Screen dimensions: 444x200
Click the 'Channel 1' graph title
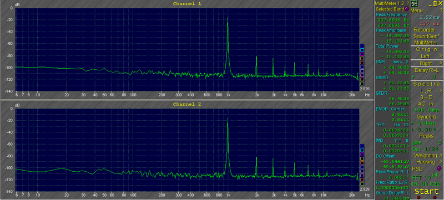(x=187, y=4)
